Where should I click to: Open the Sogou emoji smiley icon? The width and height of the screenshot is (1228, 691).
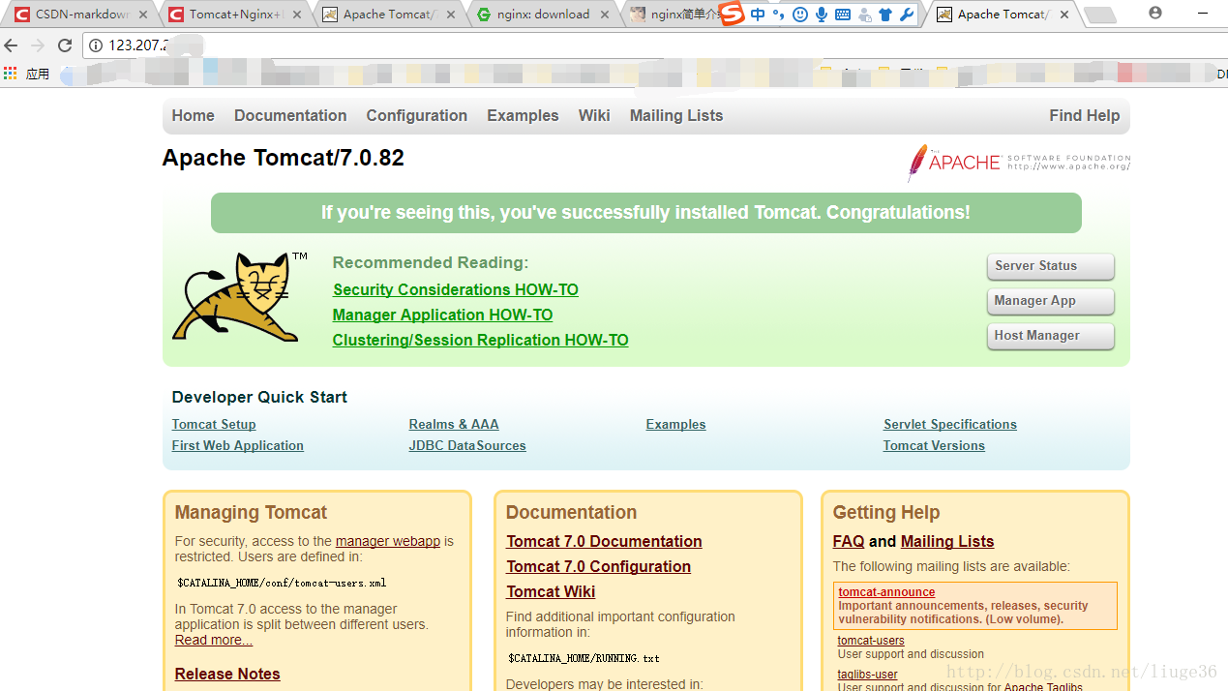pos(800,15)
